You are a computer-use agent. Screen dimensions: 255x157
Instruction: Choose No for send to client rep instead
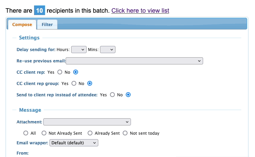pyautogui.click(x=128, y=95)
